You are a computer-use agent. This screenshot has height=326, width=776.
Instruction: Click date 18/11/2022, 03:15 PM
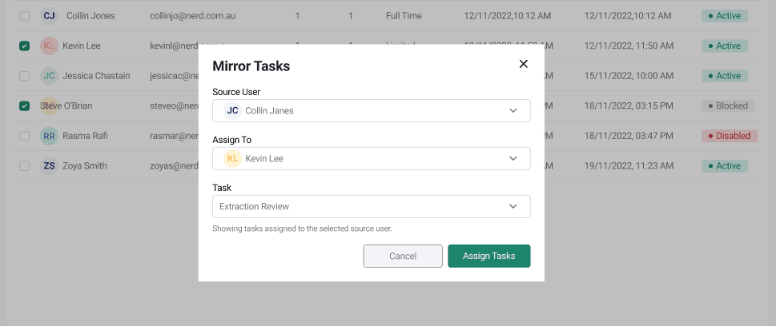click(x=629, y=105)
